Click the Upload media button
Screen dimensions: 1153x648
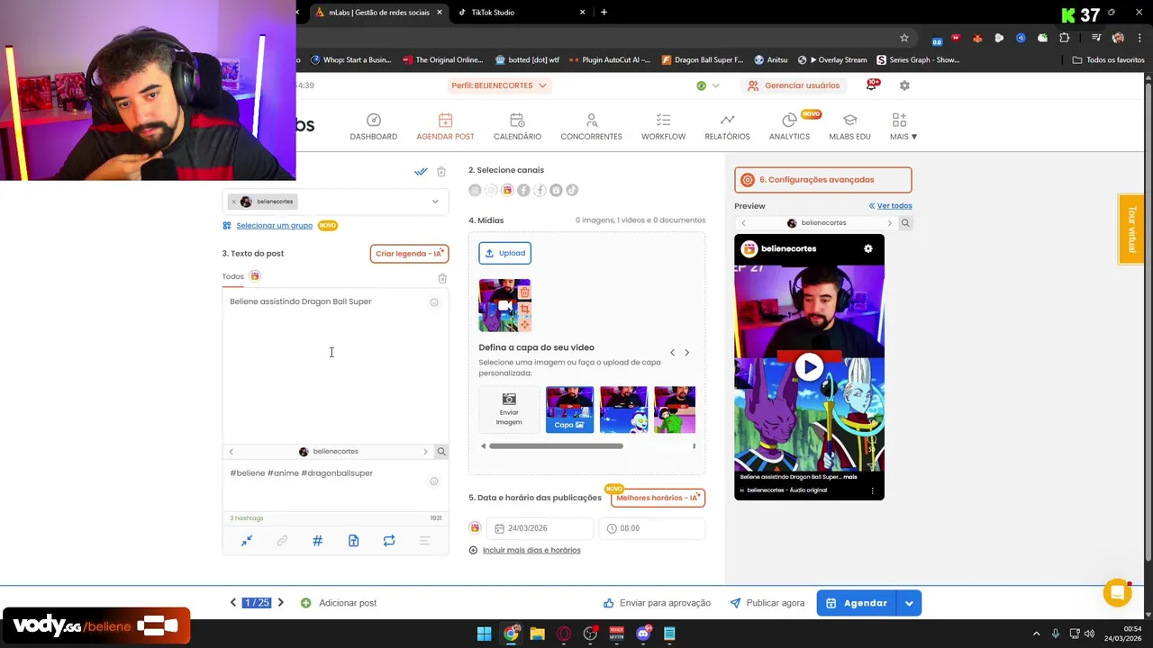pyautogui.click(x=504, y=253)
